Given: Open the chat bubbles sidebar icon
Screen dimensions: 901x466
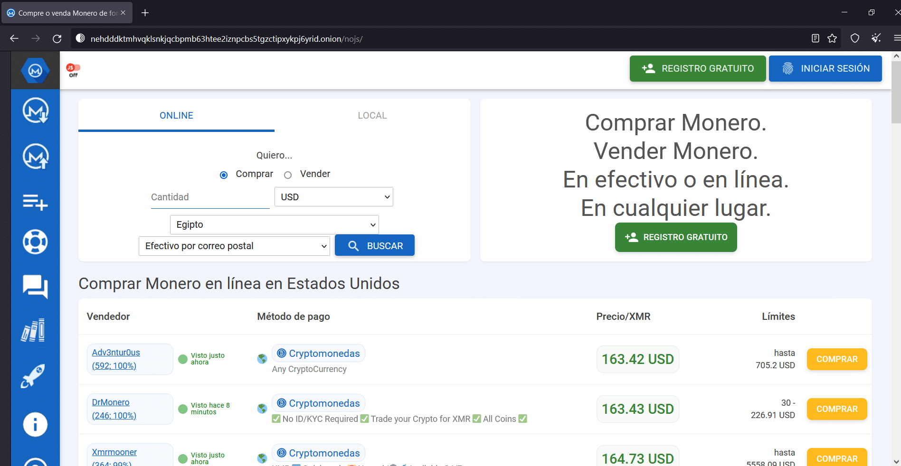Looking at the screenshot, I should click(35, 287).
